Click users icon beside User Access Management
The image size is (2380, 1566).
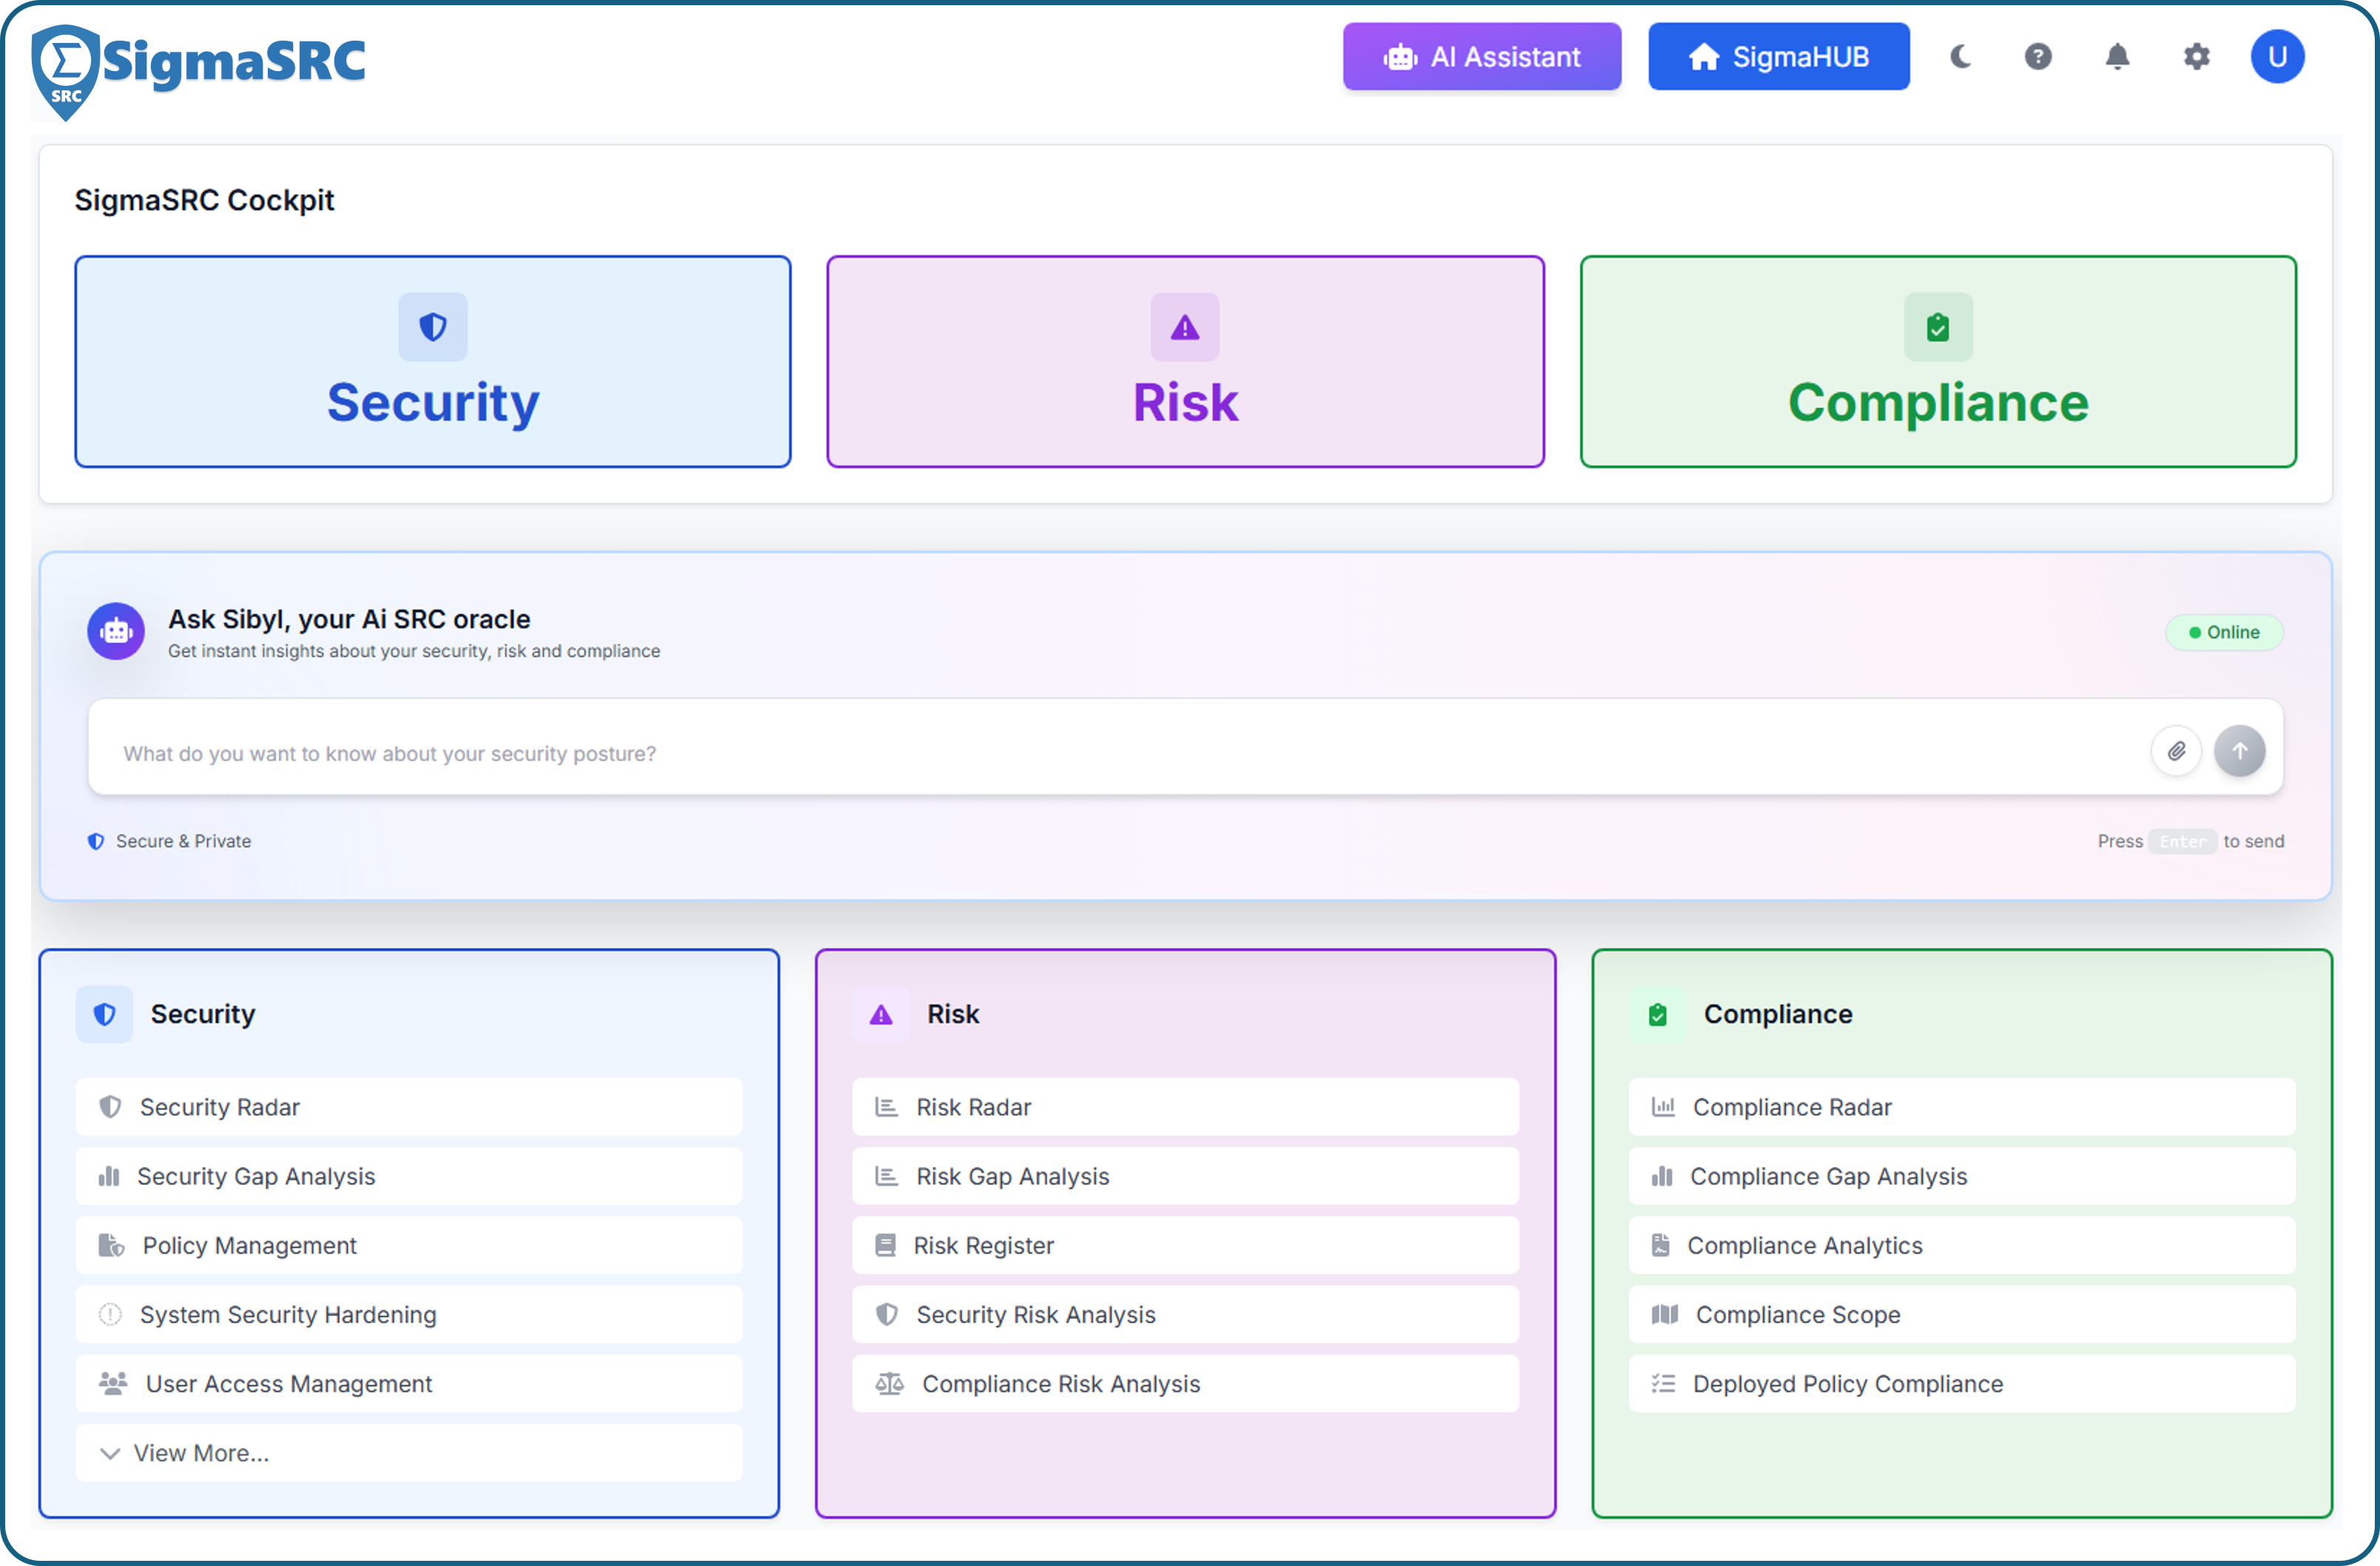coord(113,1384)
